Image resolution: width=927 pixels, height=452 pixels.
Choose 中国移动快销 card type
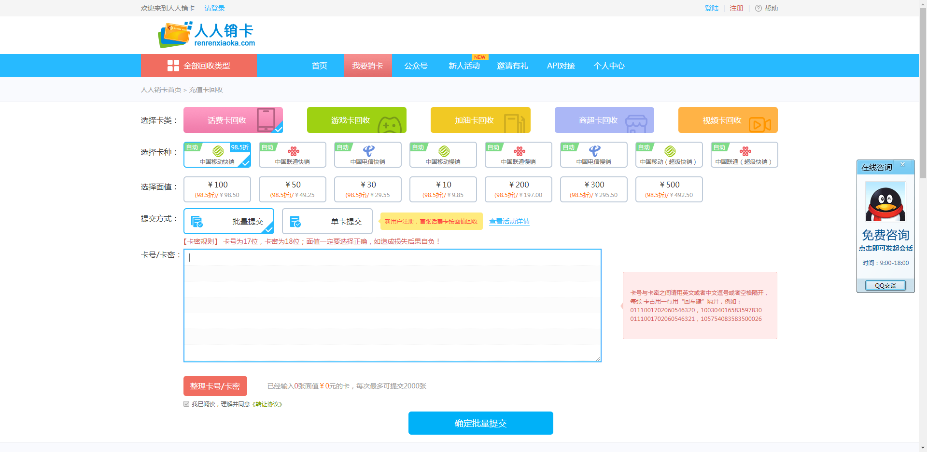point(217,155)
